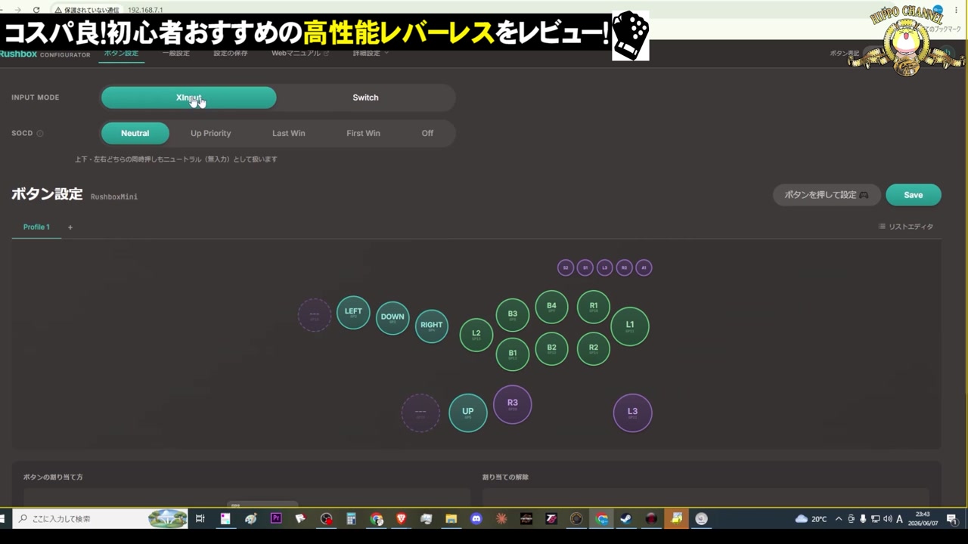Set input mode to Switch

[365, 97]
